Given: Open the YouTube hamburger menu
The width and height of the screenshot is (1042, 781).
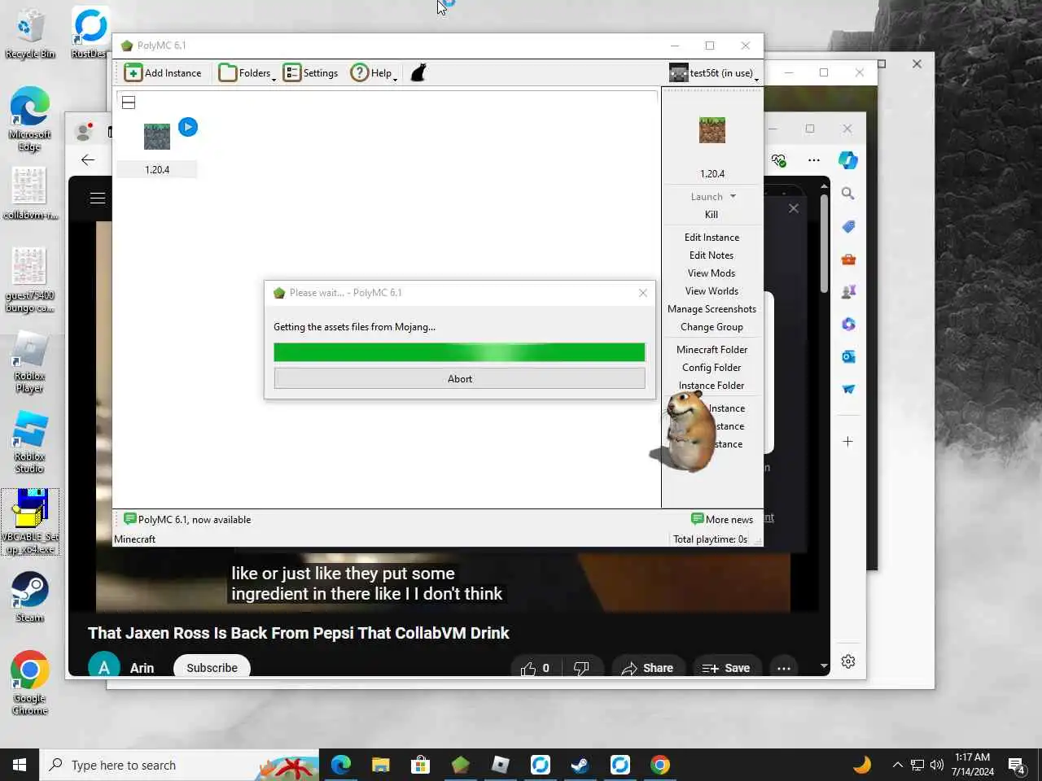Looking at the screenshot, I should click(x=98, y=198).
